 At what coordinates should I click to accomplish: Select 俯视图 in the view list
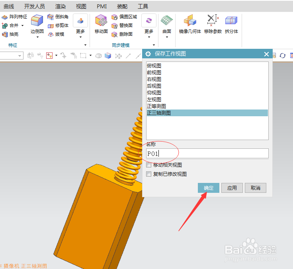[207, 66]
